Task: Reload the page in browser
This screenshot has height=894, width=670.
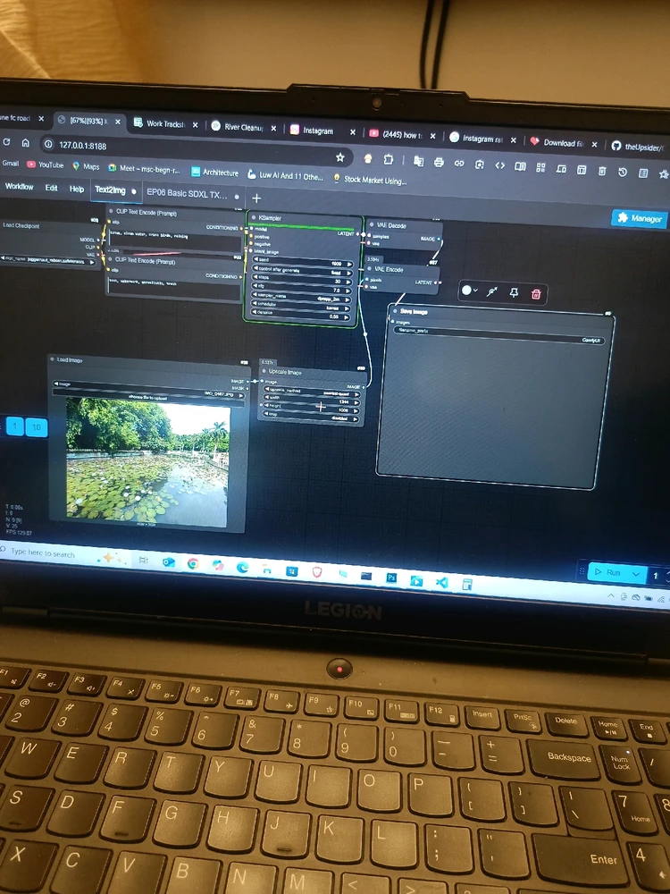Action: (x=5, y=142)
